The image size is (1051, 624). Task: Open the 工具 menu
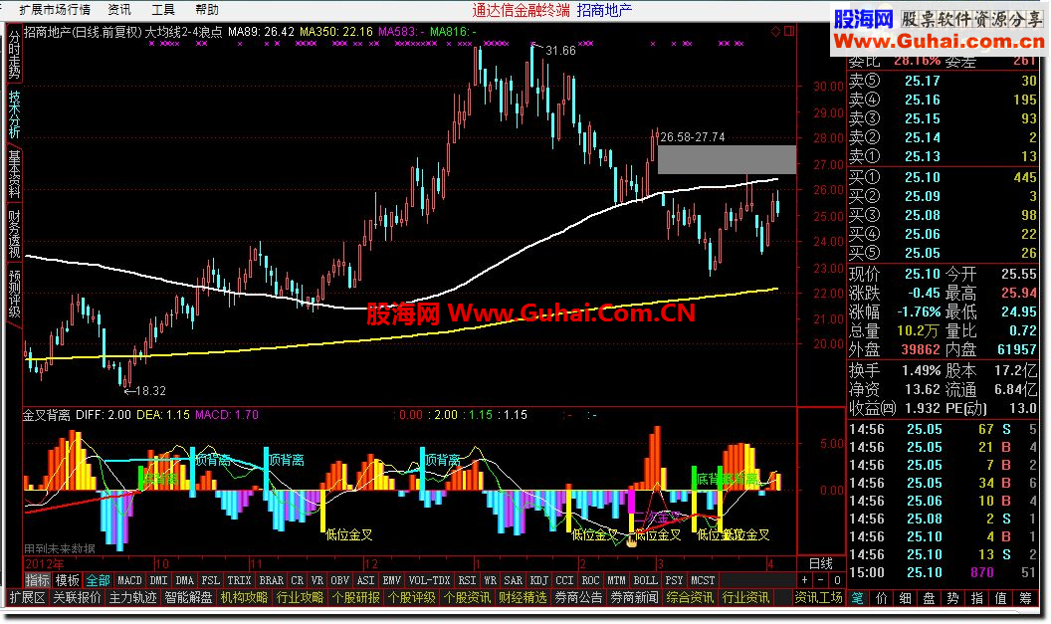[x=163, y=9]
